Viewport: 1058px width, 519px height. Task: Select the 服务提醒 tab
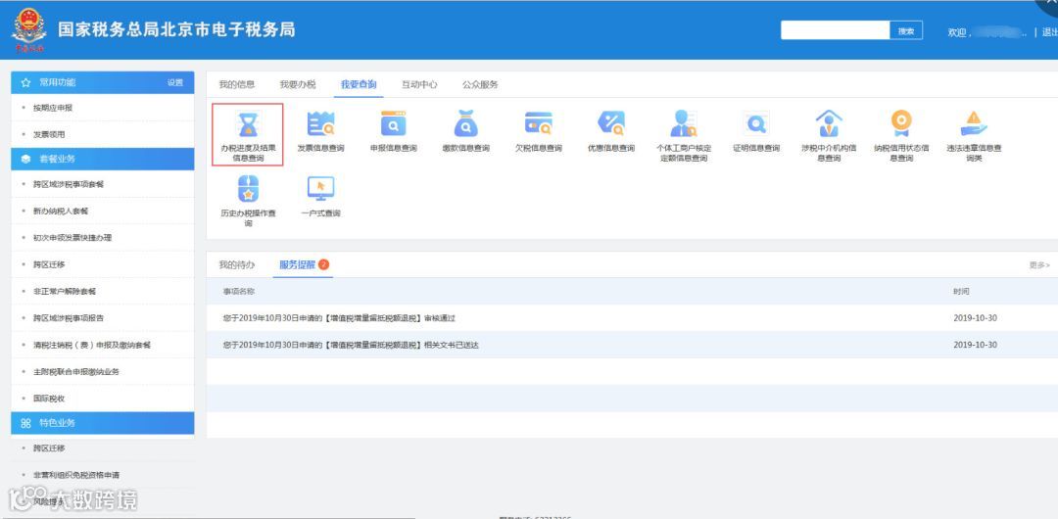pyautogui.click(x=298, y=264)
